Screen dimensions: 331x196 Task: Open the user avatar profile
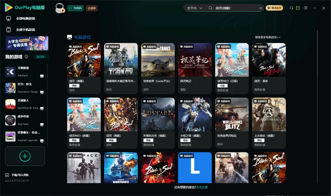click(x=60, y=8)
